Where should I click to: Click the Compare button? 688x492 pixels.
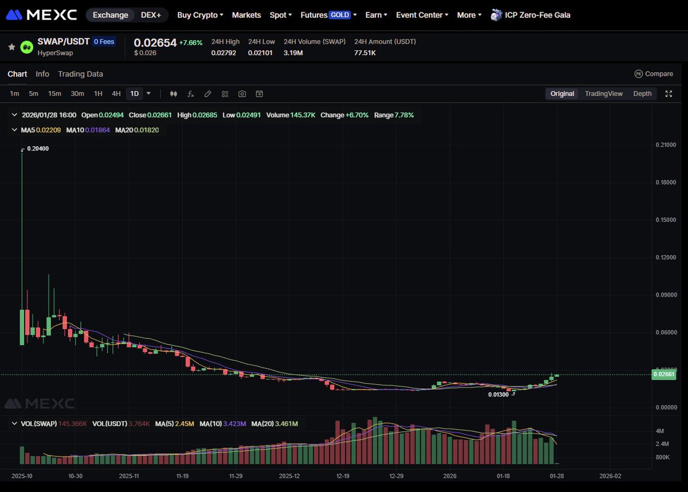(654, 74)
